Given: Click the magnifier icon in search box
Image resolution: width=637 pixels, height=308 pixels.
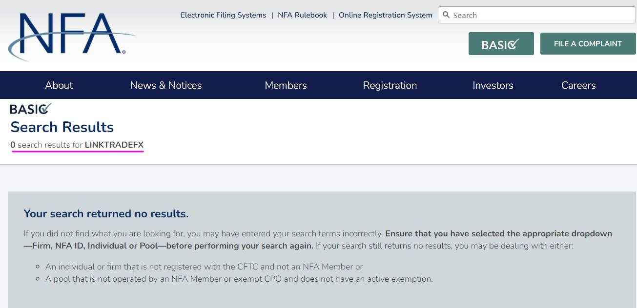Looking at the screenshot, I should [x=446, y=15].
